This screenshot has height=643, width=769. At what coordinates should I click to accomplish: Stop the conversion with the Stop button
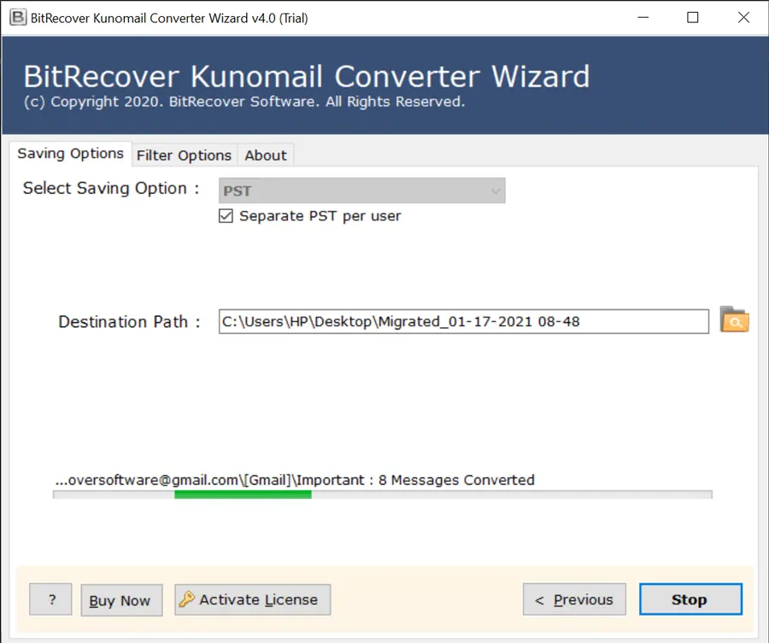click(690, 599)
